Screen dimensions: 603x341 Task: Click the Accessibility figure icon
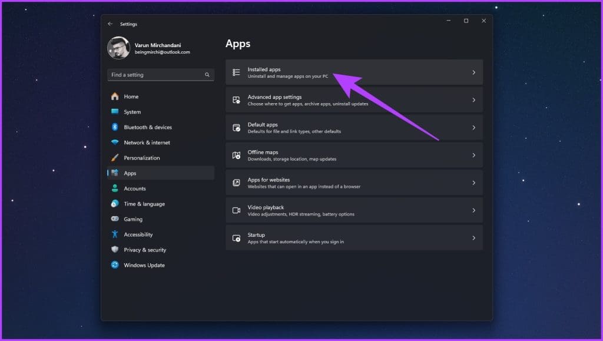point(115,234)
